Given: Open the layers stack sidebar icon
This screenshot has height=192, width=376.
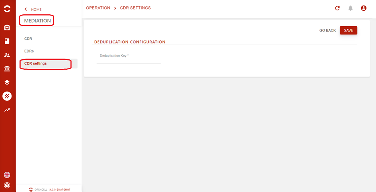Looking at the screenshot, I should (x=7, y=82).
